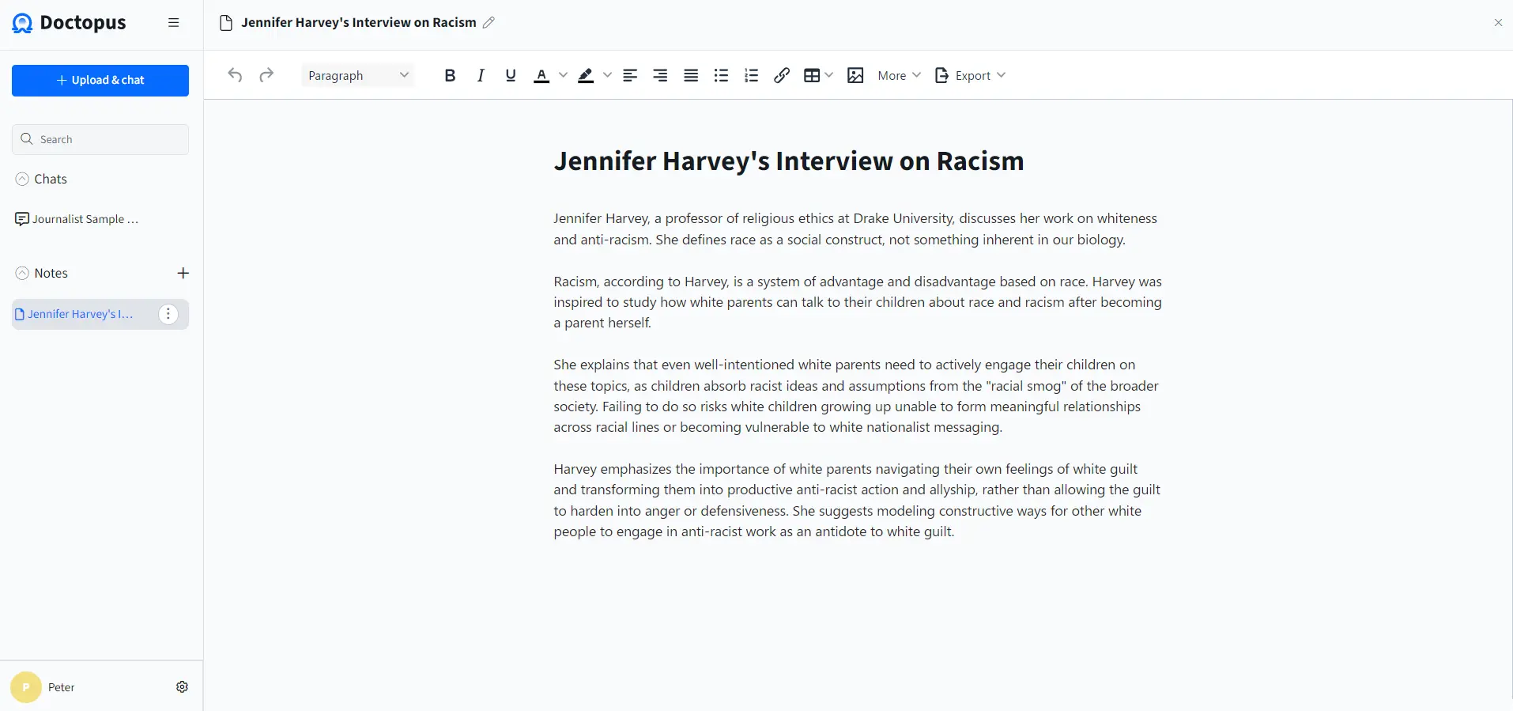
Task: Open the More formatting menu
Action: pos(900,75)
